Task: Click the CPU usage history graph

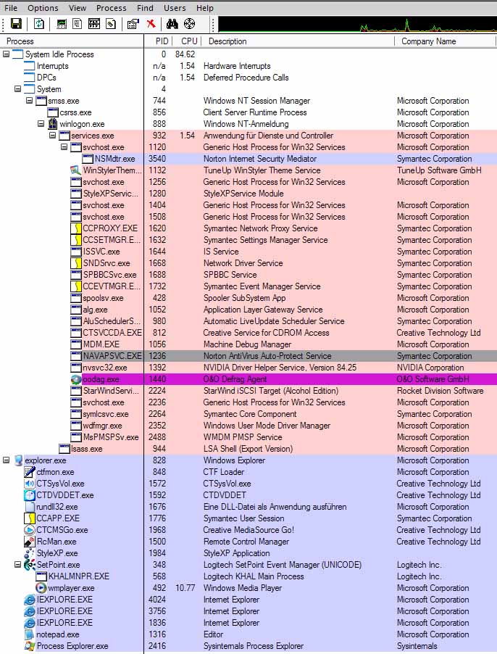Action: coord(357,24)
